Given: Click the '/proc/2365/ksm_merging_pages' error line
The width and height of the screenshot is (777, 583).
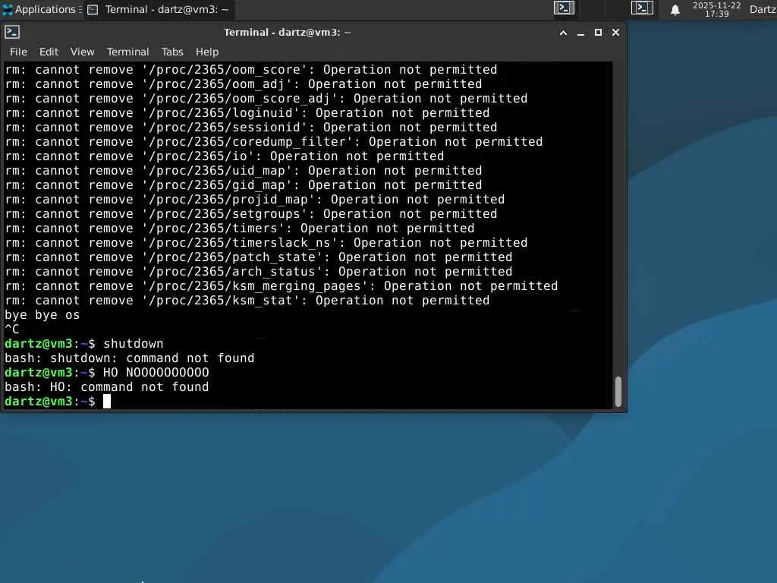Looking at the screenshot, I should [x=282, y=286].
